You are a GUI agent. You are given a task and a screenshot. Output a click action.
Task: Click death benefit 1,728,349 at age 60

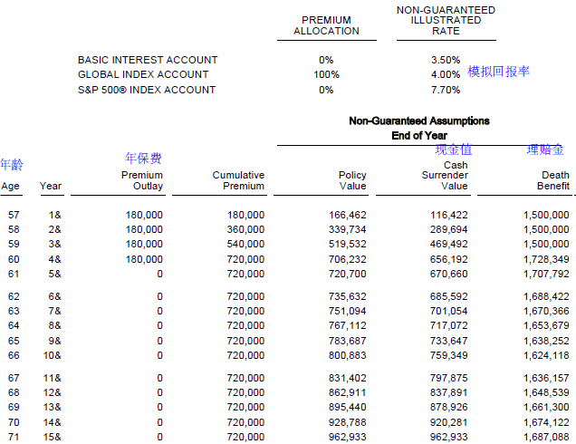coord(546,259)
